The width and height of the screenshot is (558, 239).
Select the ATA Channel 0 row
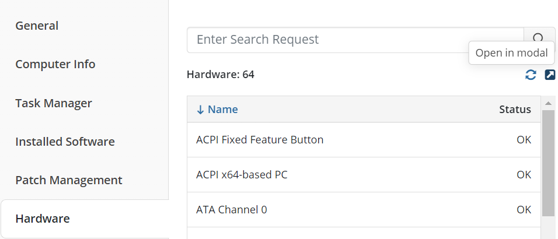232,210
